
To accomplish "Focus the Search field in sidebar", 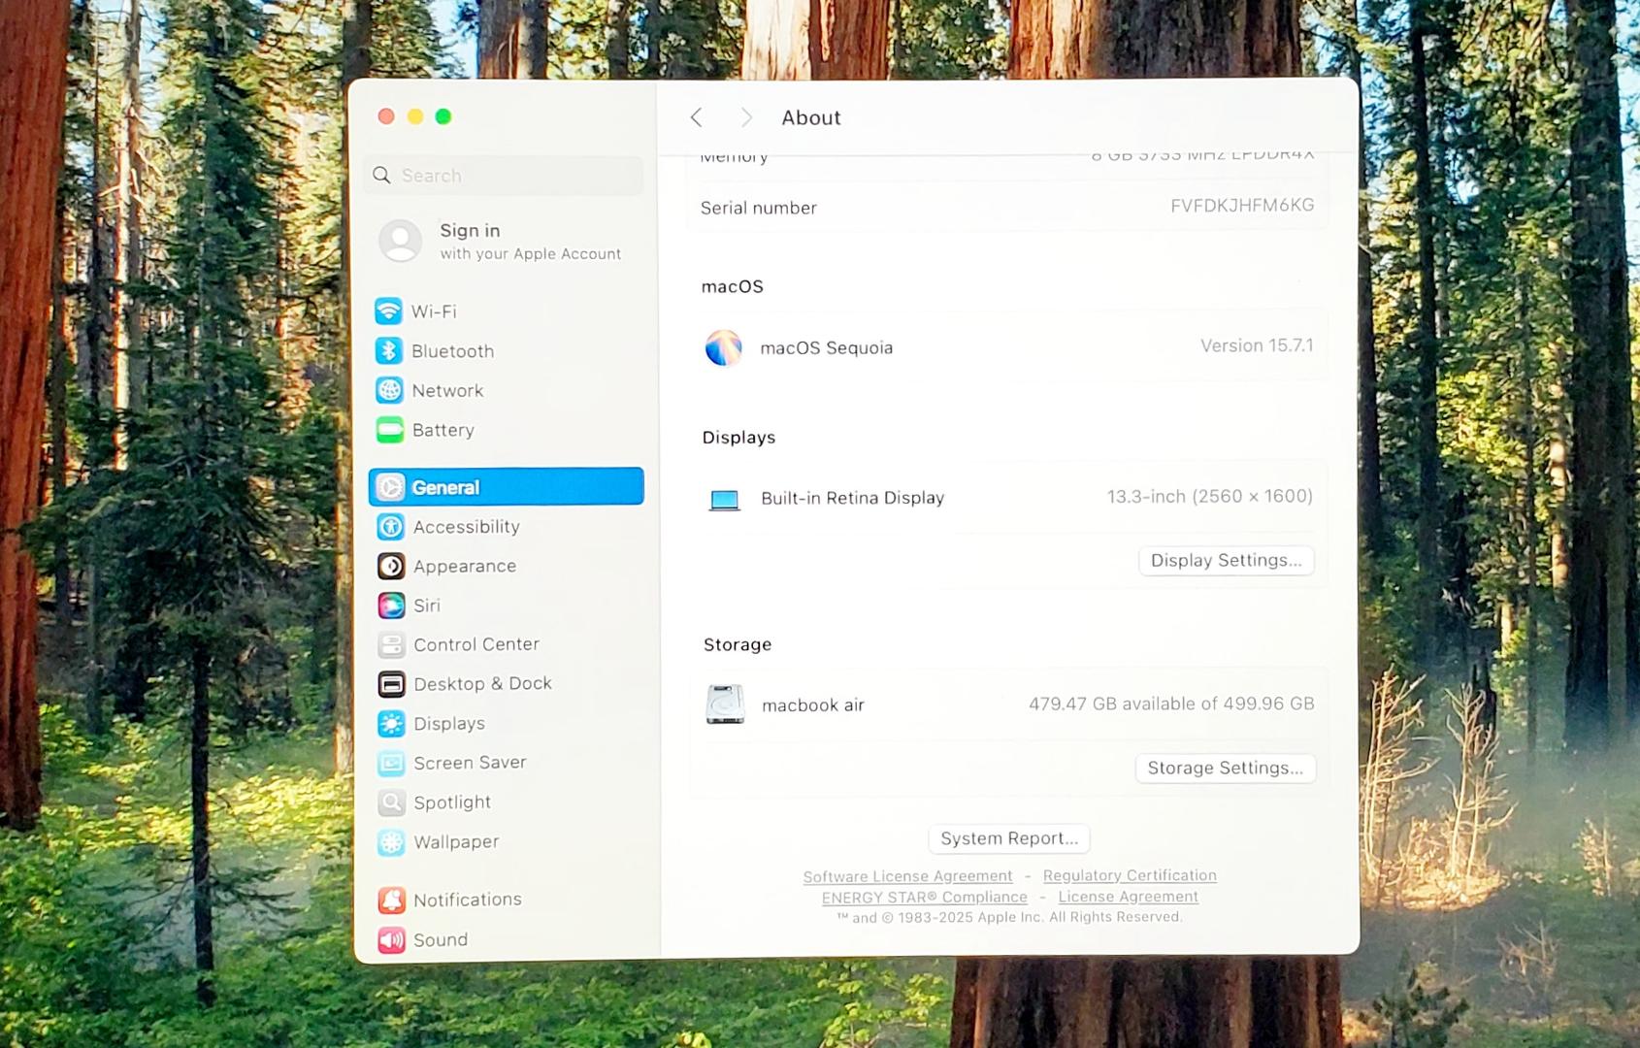I will [x=505, y=176].
